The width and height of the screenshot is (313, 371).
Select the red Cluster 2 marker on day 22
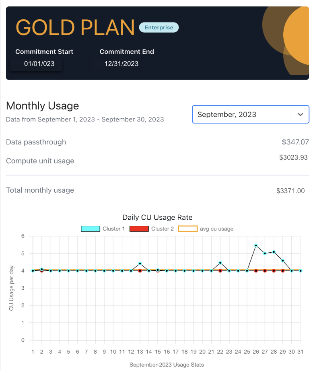(x=220, y=271)
